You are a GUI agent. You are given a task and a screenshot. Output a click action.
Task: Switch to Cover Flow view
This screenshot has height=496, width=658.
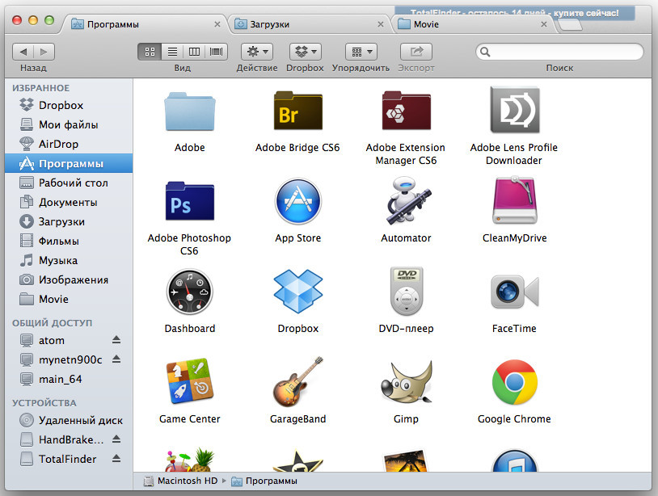tap(217, 51)
